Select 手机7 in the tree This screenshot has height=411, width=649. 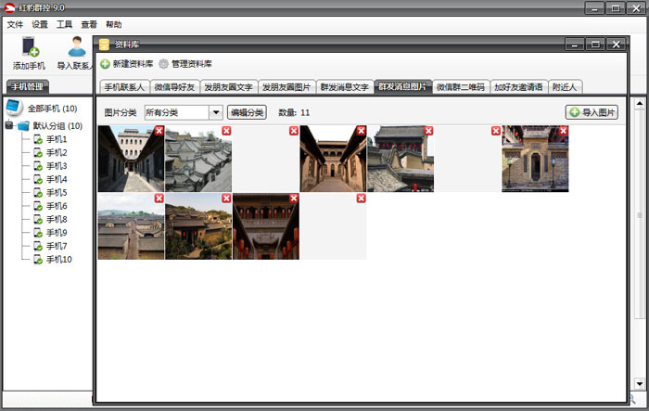57,246
